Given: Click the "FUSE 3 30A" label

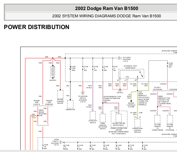Looking at the screenshot, I should click(x=86, y=68).
